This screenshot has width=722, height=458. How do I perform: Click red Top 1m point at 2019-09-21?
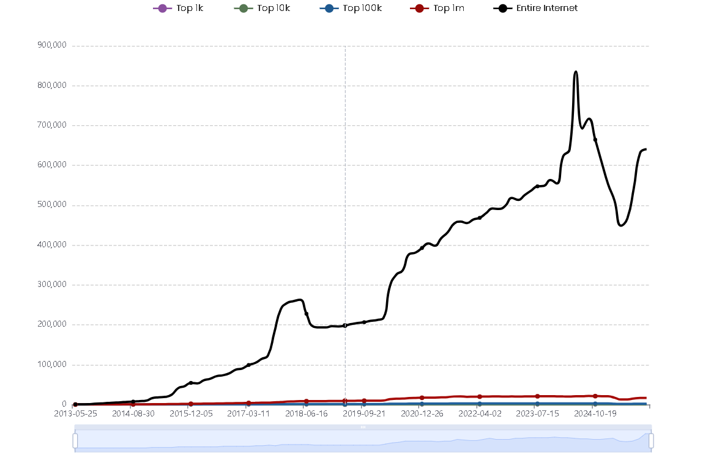[364, 401]
